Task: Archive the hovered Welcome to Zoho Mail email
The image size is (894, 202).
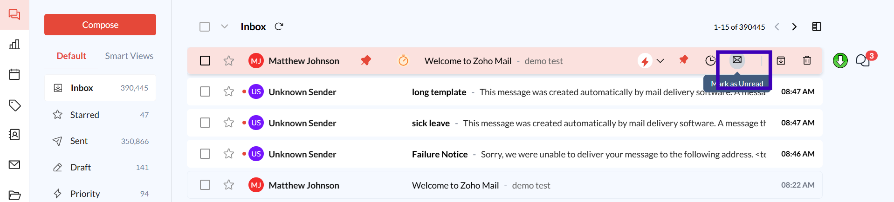Action: (781, 60)
